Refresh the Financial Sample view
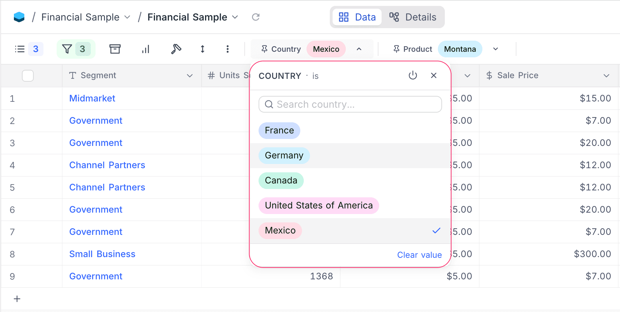Viewport: 620px width, 312px height. [x=256, y=17]
